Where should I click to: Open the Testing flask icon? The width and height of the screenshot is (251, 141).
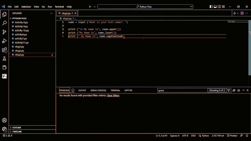tap(4, 59)
